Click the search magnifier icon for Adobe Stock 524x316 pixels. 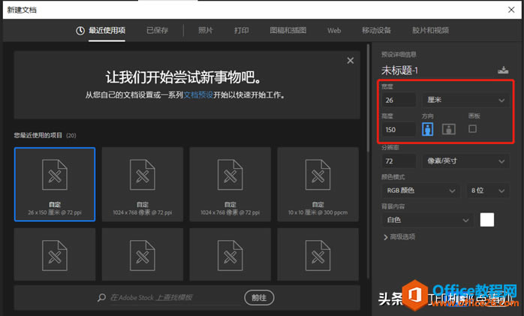tap(101, 297)
